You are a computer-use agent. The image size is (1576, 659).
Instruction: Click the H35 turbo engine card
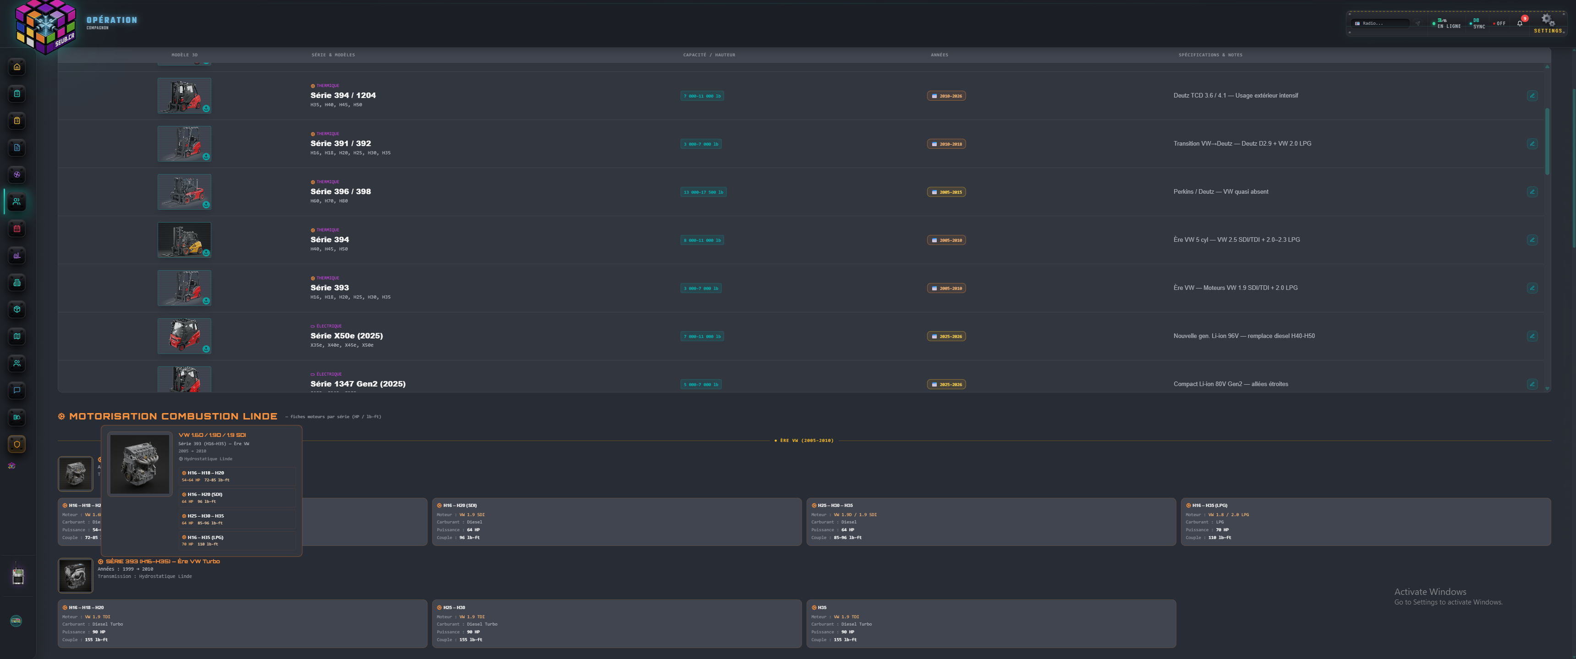991,624
